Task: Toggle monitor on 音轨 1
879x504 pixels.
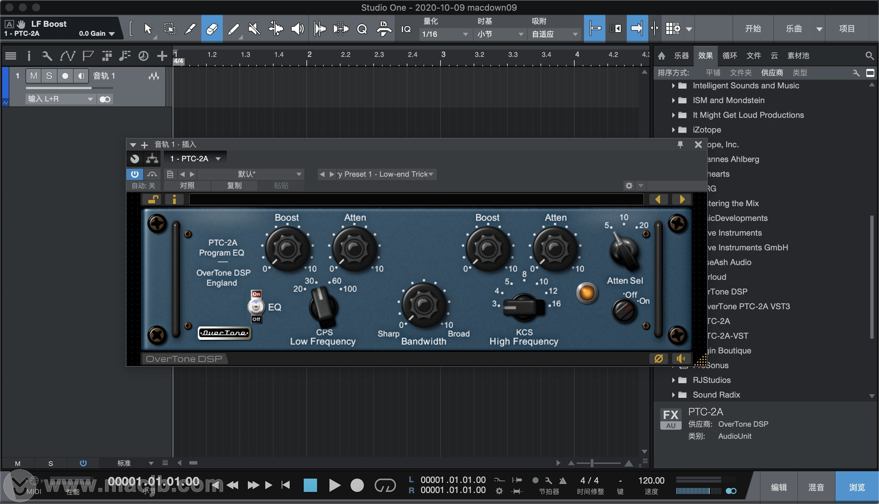Action: point(81,76)
